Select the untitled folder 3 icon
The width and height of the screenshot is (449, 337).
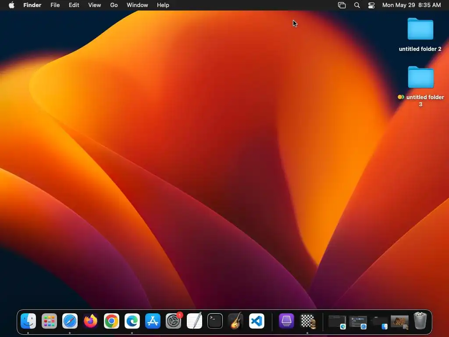(x=420, y=77)
